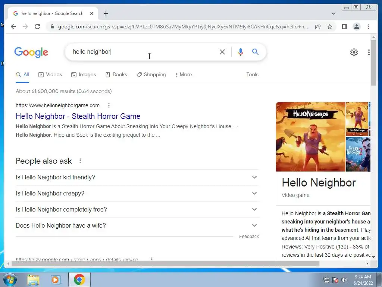Viewport: 382px width, 287px height.
Task: Expand 'Is Hello Neighbor kid friendly?'
Action: pos(137,178)
